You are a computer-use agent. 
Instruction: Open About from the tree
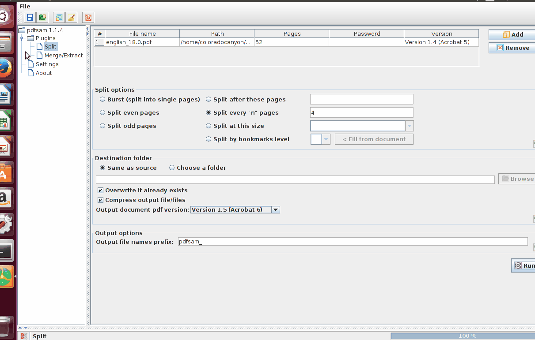(44, 73)
